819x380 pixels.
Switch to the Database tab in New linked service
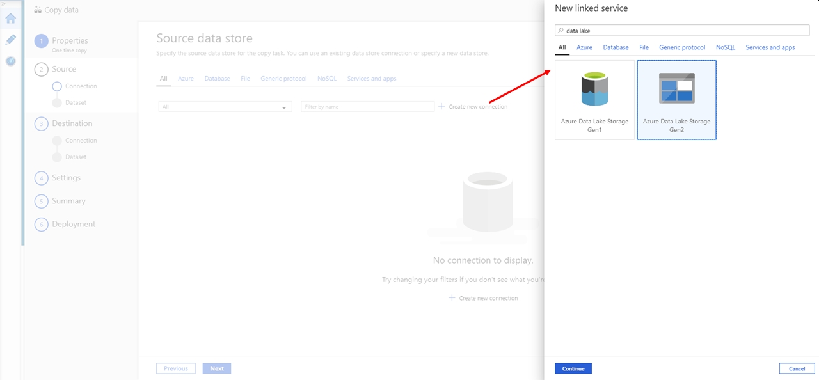(x=616, y=47)
